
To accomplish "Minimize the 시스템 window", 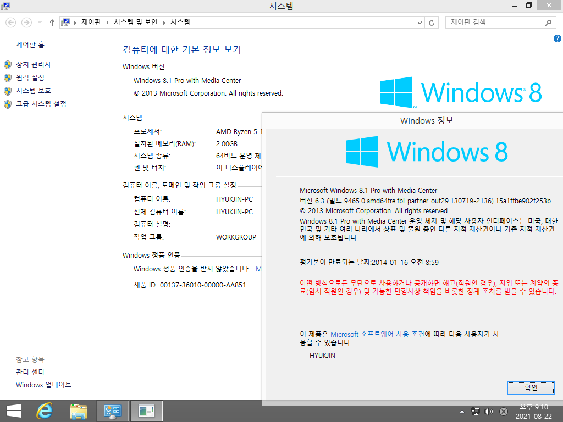I will point(515,5).
